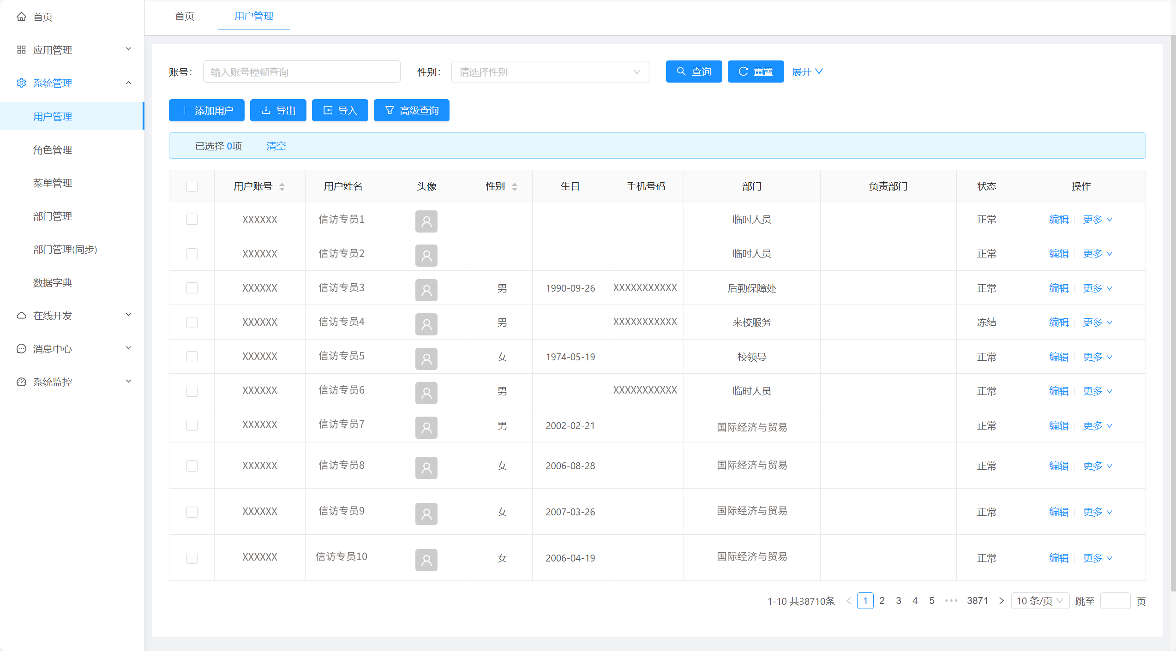Click the home icon in sidebar
Image resolution: width=1176 pixels, height=651 pixels.
(21, 17)
